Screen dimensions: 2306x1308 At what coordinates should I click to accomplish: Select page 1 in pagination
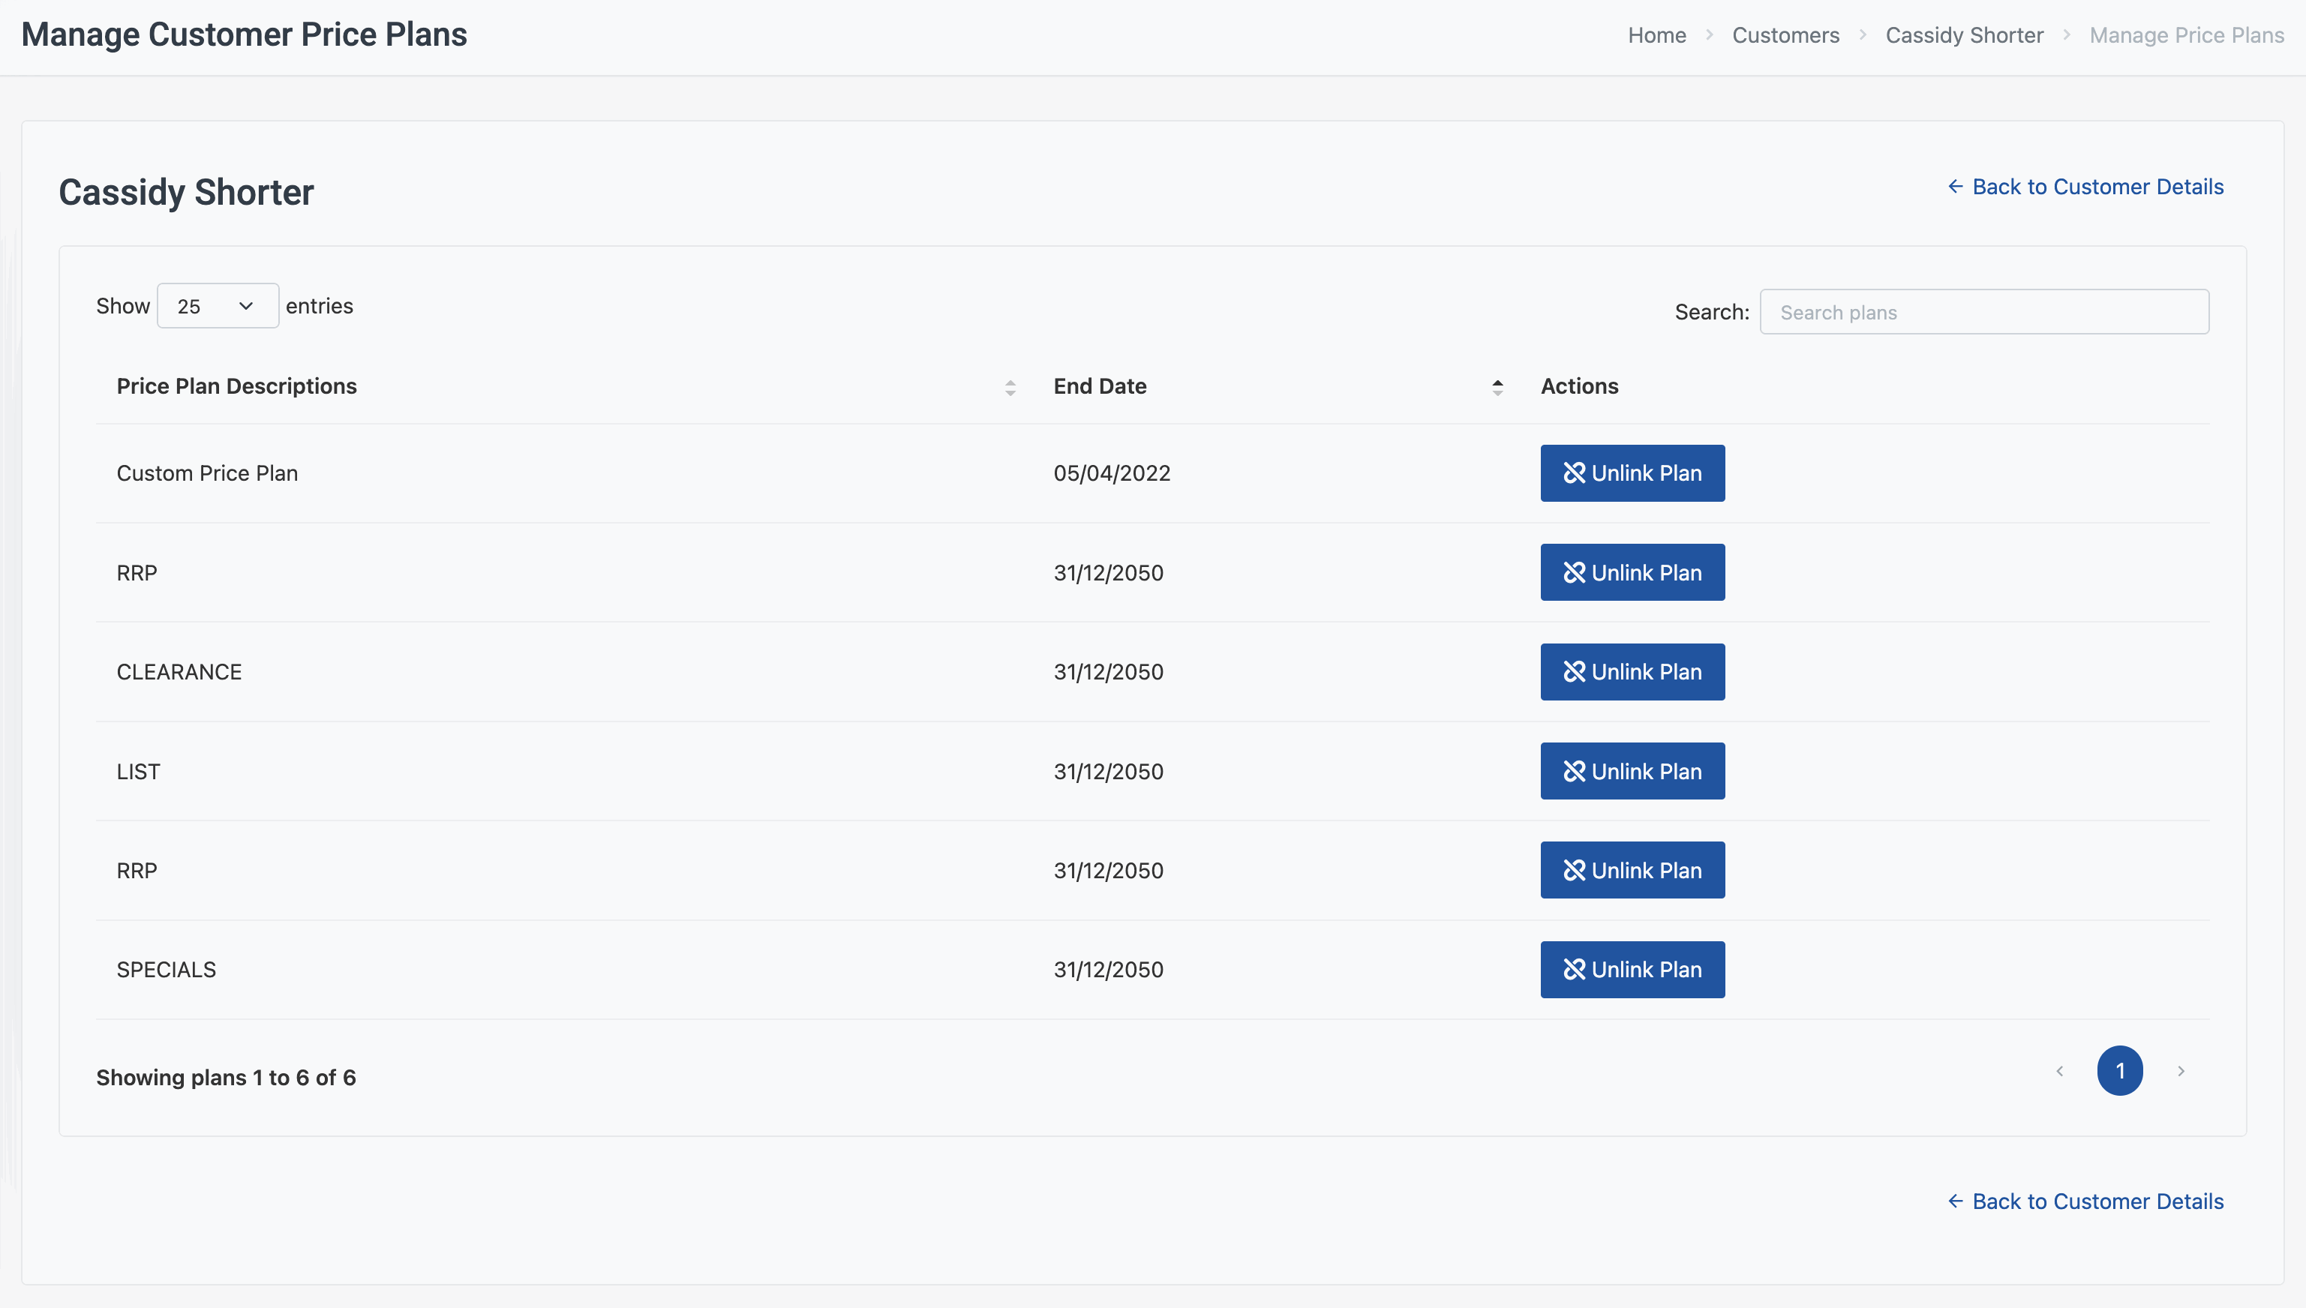click(2119, 1071)
